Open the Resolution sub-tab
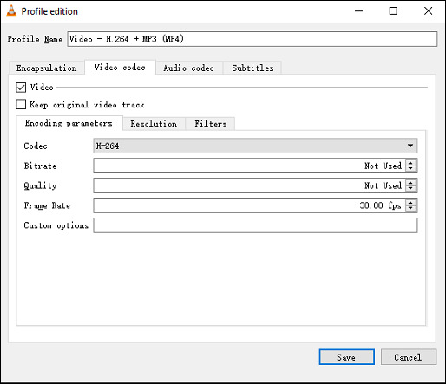The image size is (446, 384). (x=154, y=124)
